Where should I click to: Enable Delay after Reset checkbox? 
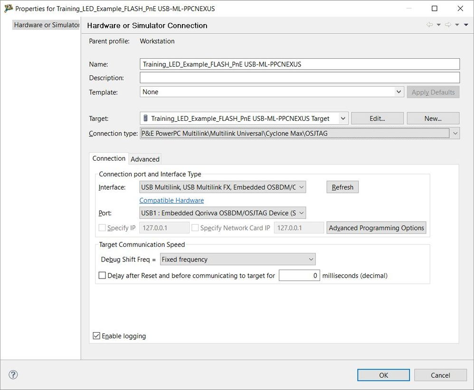[x=102, y=275]
